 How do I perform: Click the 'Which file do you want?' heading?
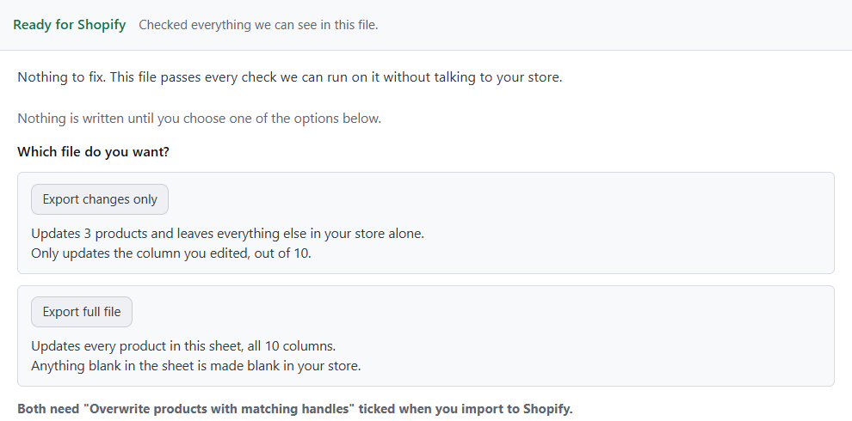click(x=94, y=152)
